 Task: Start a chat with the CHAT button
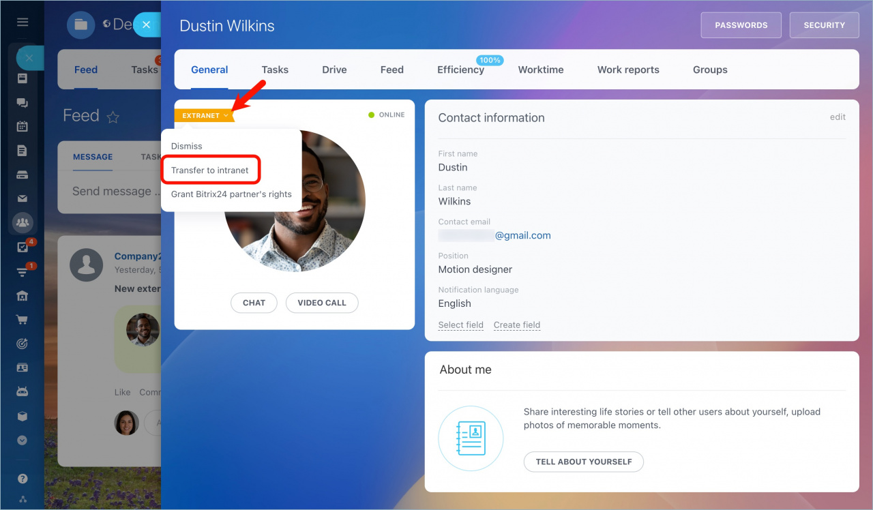click(x=254, y=303)
